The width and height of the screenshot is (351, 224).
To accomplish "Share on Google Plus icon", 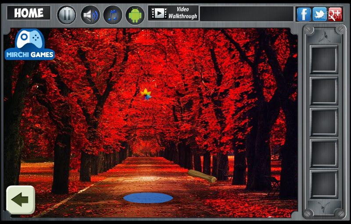I will pos(335,14).
